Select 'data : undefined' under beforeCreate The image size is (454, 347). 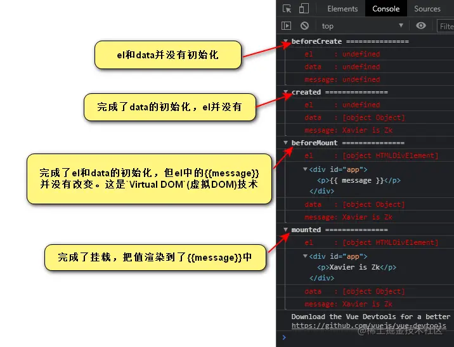[342, 67]
